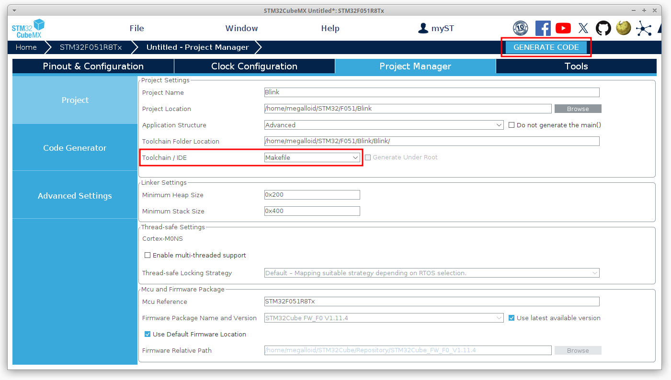
Task: Open the ST wiki globe icon
Action: (624, 28)
